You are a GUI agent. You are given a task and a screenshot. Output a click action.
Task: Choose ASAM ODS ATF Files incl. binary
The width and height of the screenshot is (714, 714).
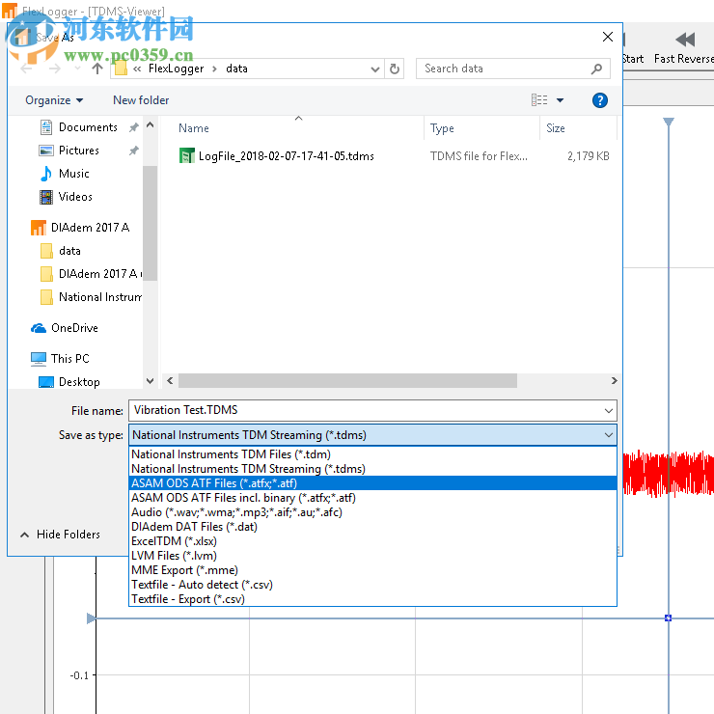[372, 498]
